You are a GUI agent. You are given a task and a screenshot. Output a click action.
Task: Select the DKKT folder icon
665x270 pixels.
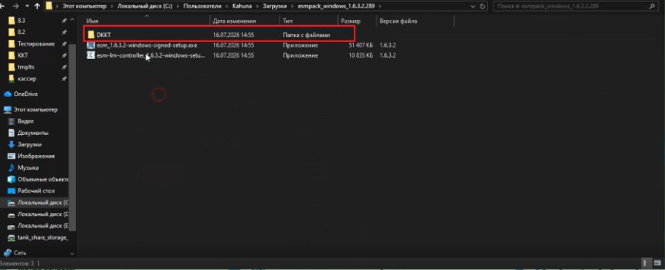coord(91,35)
